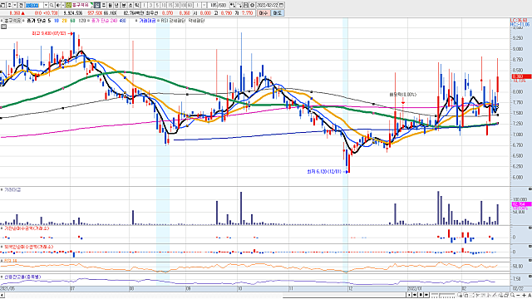This screenshot has height=299, width=532.
Task: Click the stock search magnifier icon
Action: click(52, 5)
